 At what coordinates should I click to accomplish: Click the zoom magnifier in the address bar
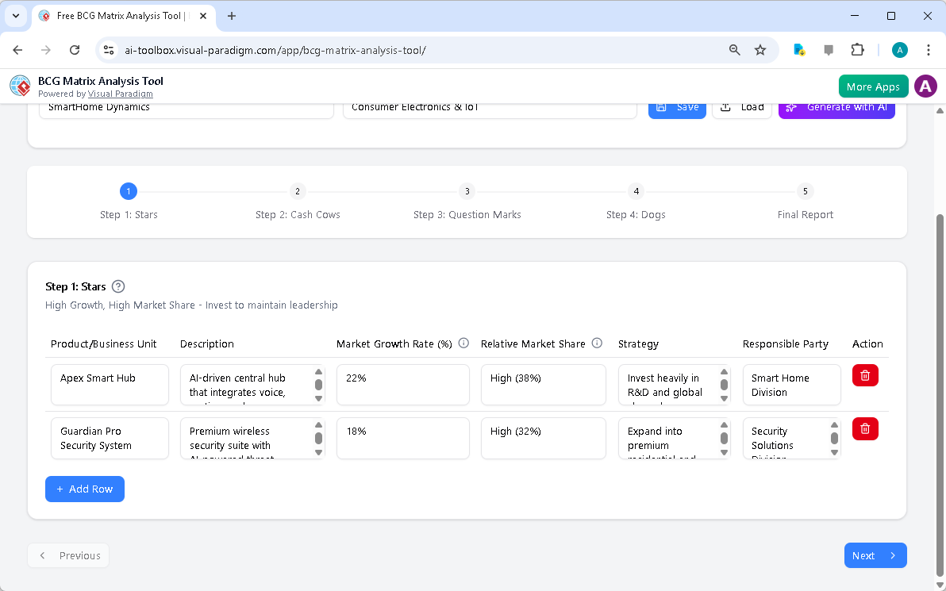pyautogui.click(x=734, y=49)
